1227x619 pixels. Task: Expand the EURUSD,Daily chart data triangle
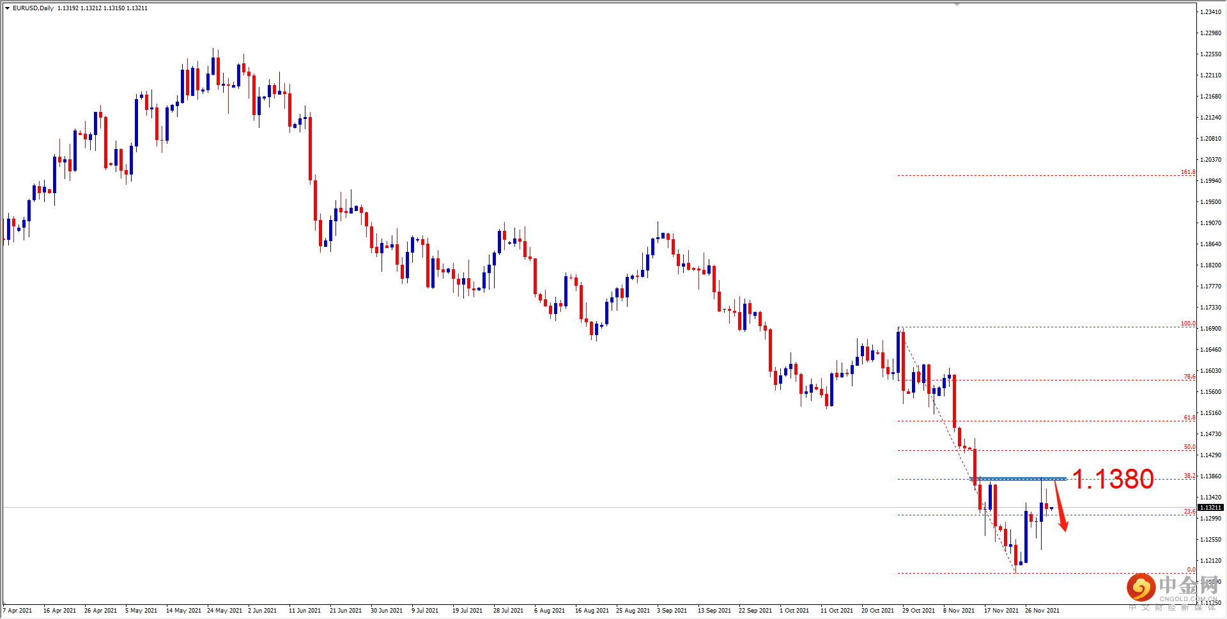coord(8,9)
